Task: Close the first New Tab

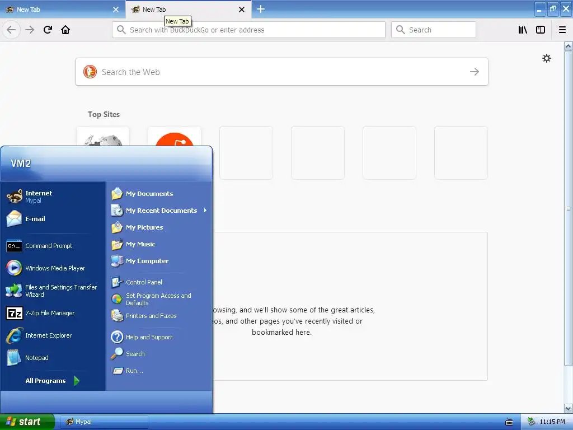Action: coord(115,10)
